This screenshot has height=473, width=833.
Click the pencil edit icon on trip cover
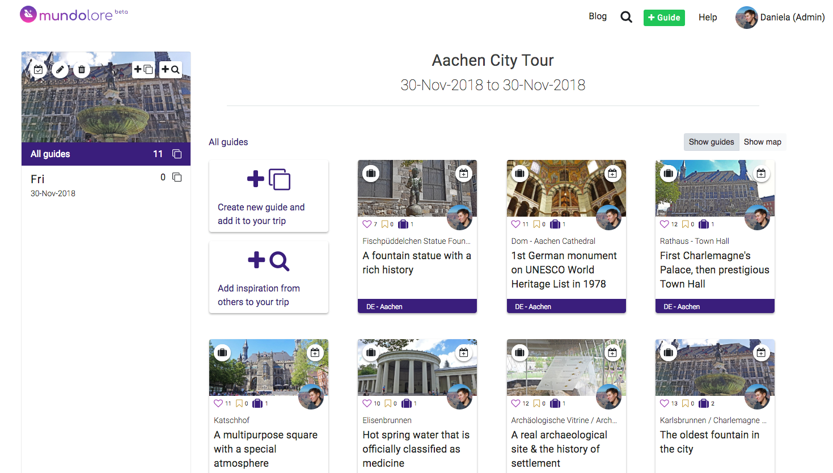(x=60, y=70)
